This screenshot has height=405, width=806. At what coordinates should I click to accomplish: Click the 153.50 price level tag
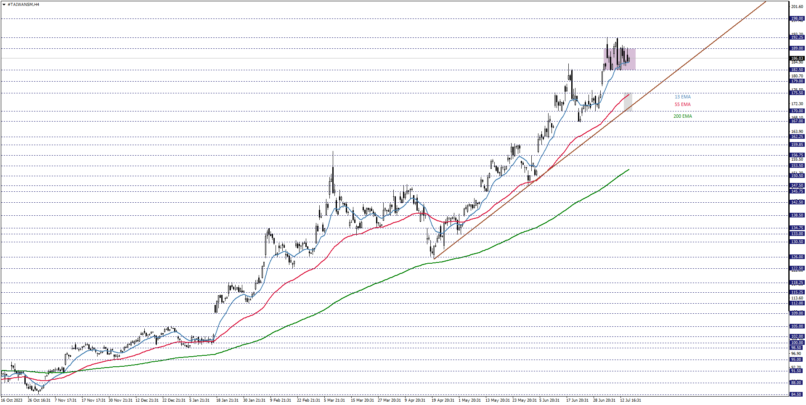(x=797, y=166)
